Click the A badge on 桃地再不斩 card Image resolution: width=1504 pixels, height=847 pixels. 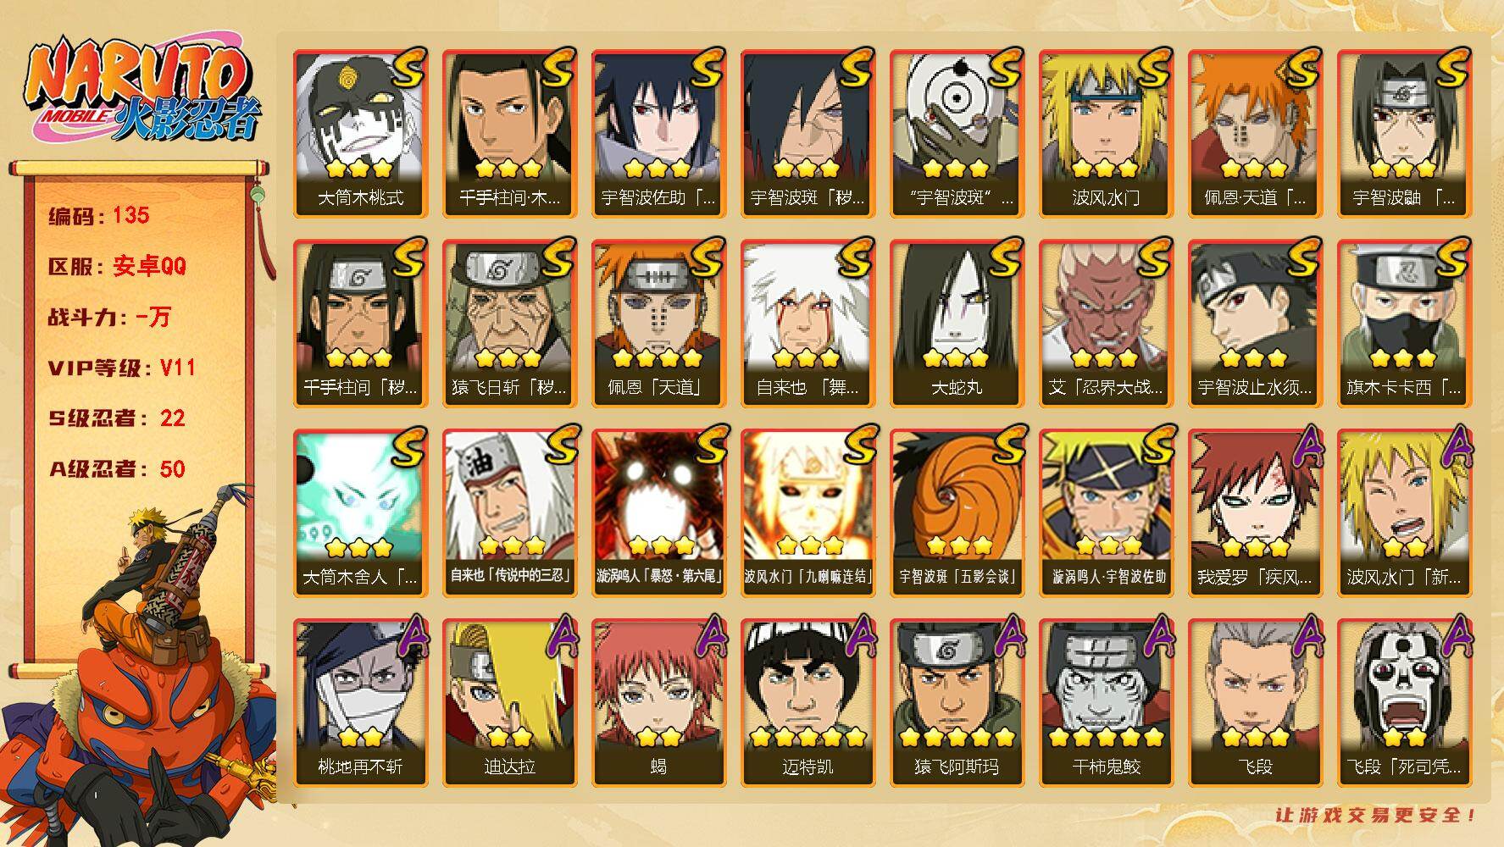pos(407,639)
